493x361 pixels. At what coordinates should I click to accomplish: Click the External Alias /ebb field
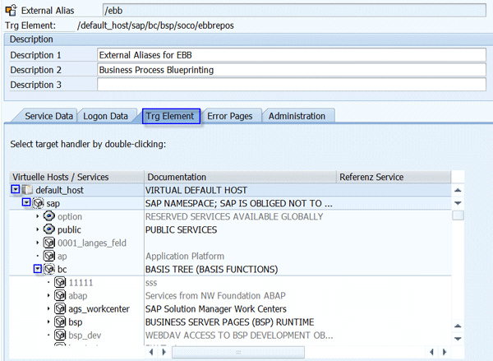pyautogui.click(x=294, y=11)
